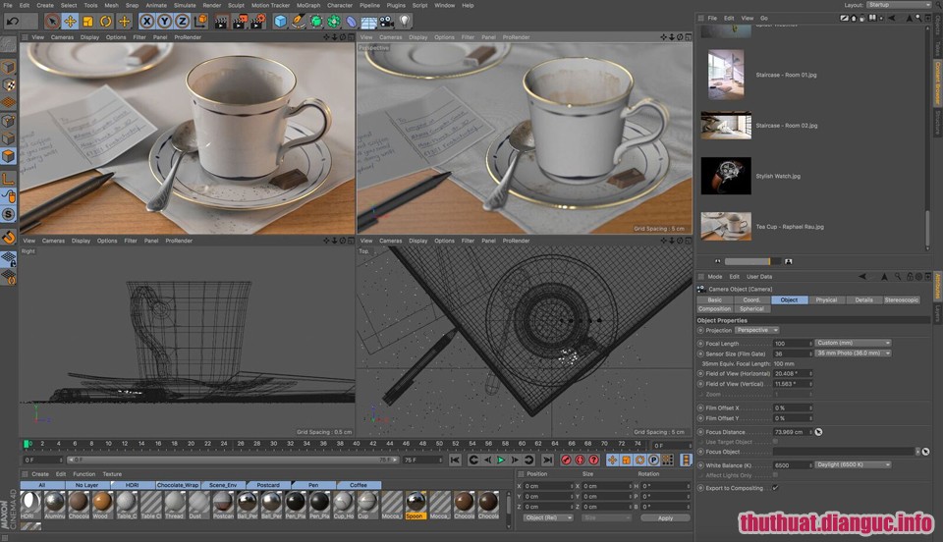Select the Live Selection tool

point(52,22)
